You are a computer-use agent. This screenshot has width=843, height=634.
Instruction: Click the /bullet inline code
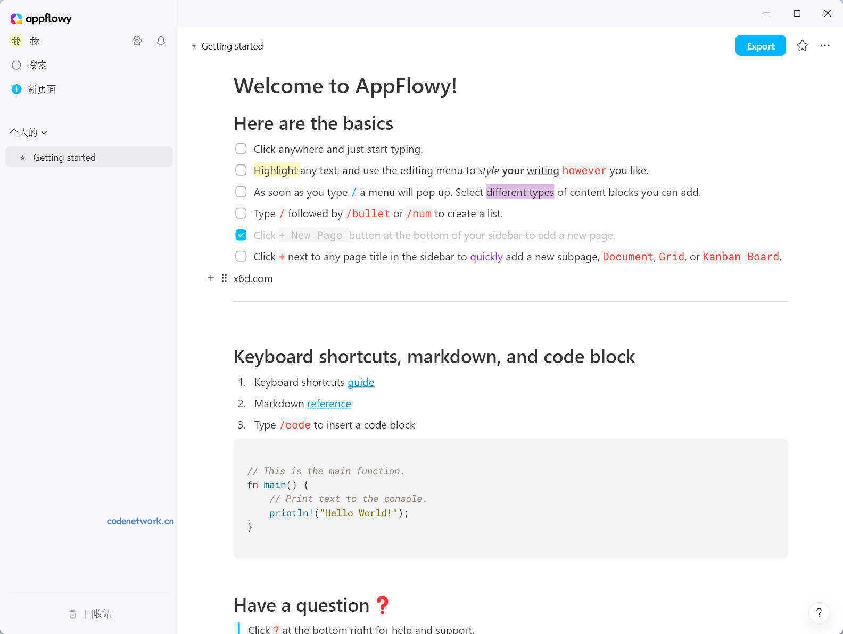click(x=368, y=213)
